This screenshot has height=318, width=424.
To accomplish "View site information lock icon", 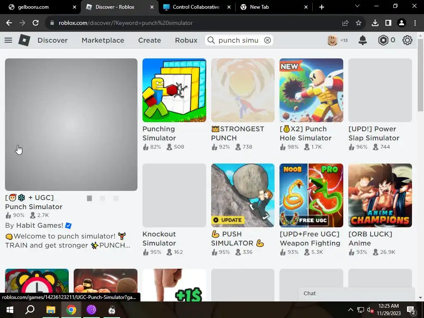I will coord(52,23).
